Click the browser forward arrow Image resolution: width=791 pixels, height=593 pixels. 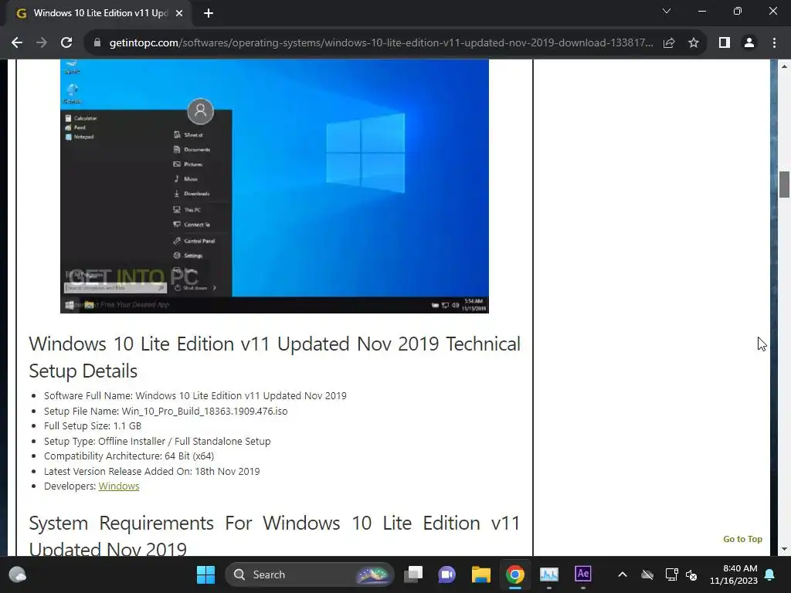pyautogui.click(x=42, y=43)
